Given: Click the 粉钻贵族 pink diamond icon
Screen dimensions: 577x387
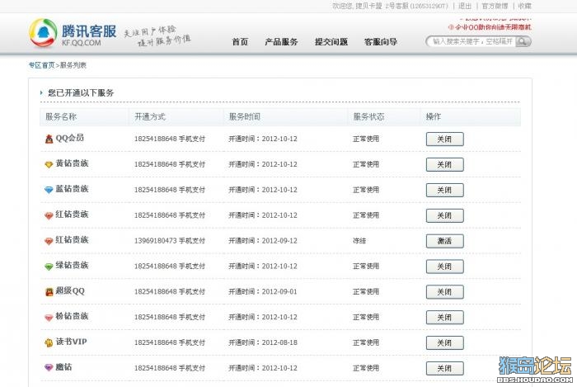Looking at the screenshot, I should pyautogui.click(x=49, y=317).
